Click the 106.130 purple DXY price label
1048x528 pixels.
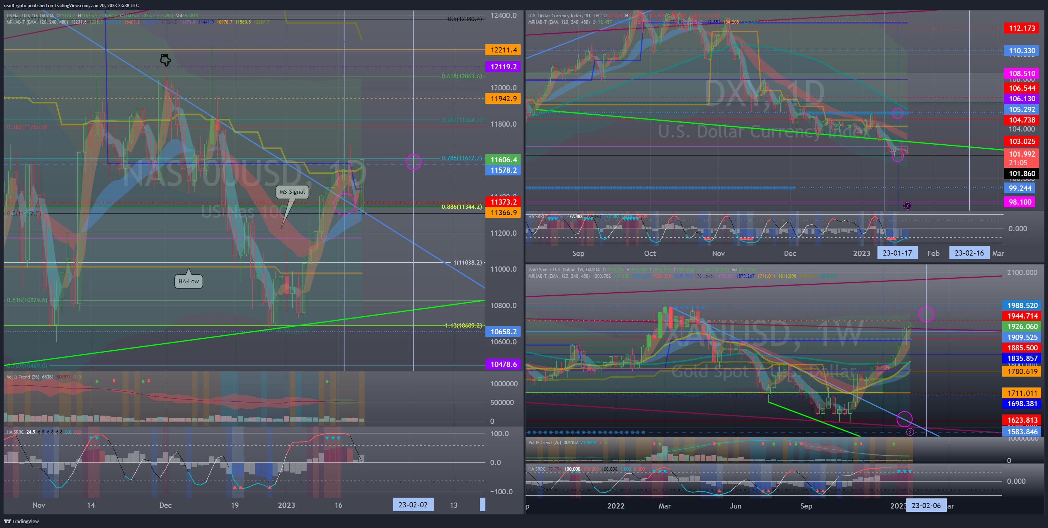1021,99
